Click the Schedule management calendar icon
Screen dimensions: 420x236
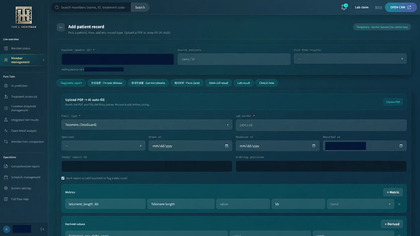coord(6,177)
